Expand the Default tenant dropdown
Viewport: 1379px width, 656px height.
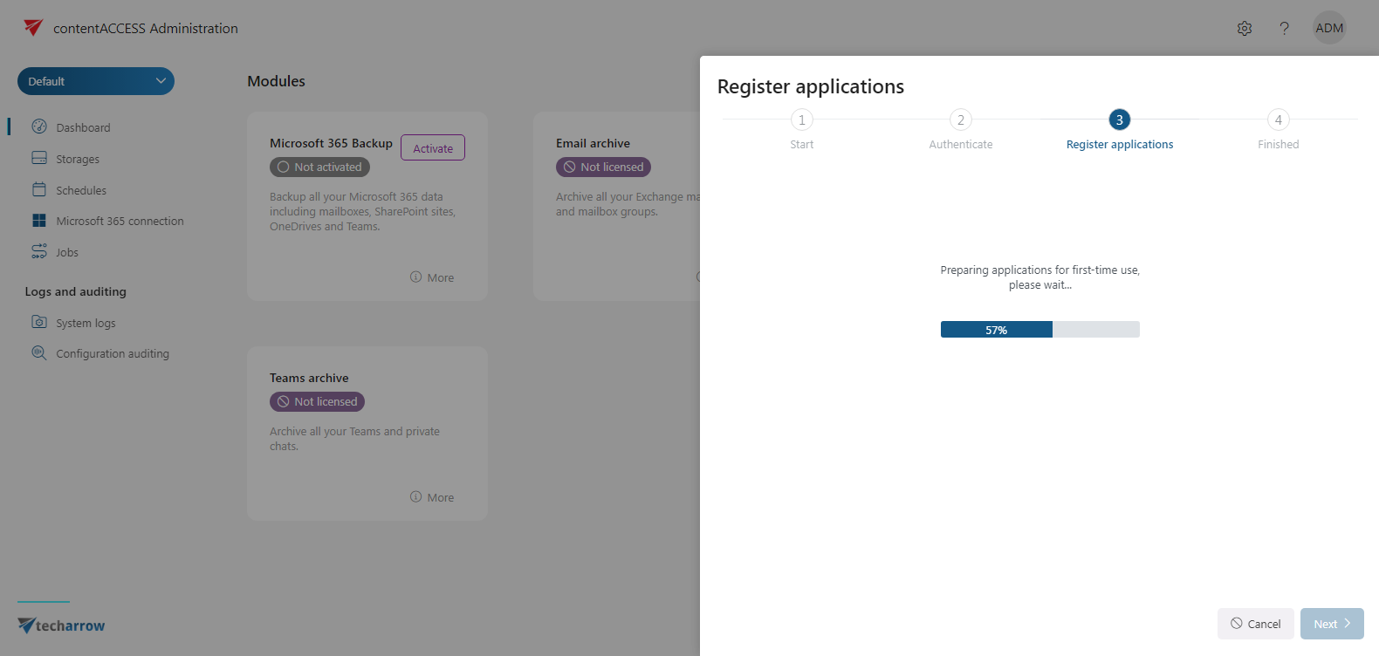tap(95, 80)
